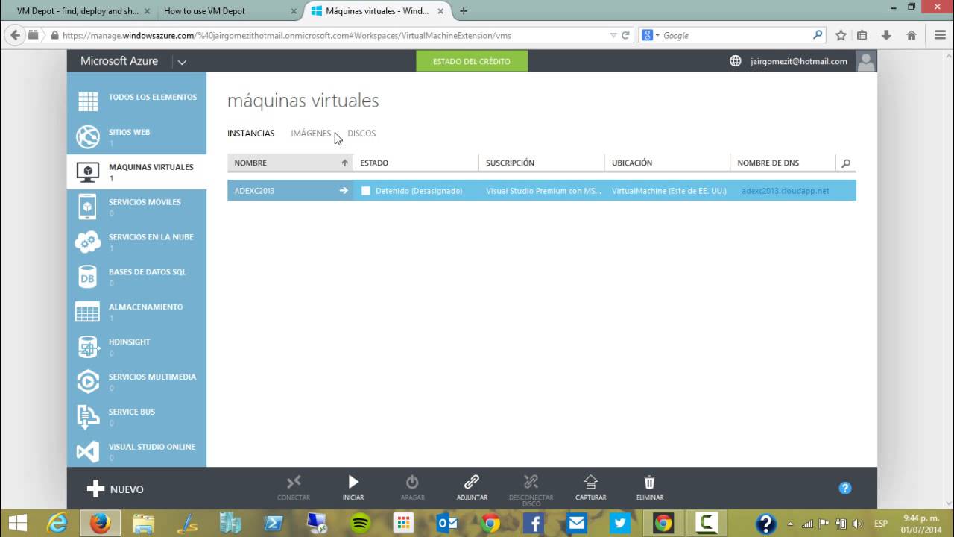Image resolution: width=954 pixels, height=537 pixels.
Task: Open Sitios Web sidebar section
Action: tap(136, 136)
